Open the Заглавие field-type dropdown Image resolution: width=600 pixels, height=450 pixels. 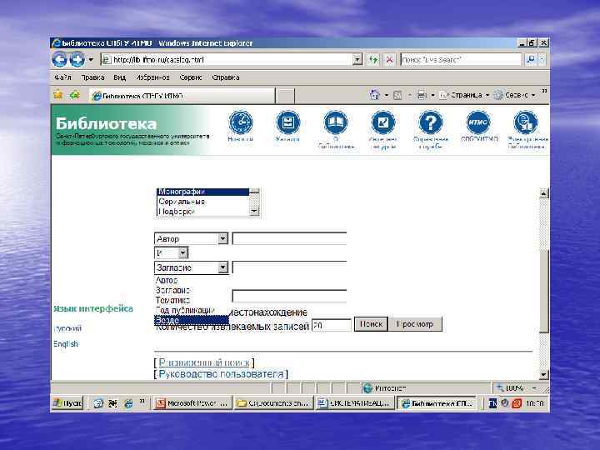192,267
